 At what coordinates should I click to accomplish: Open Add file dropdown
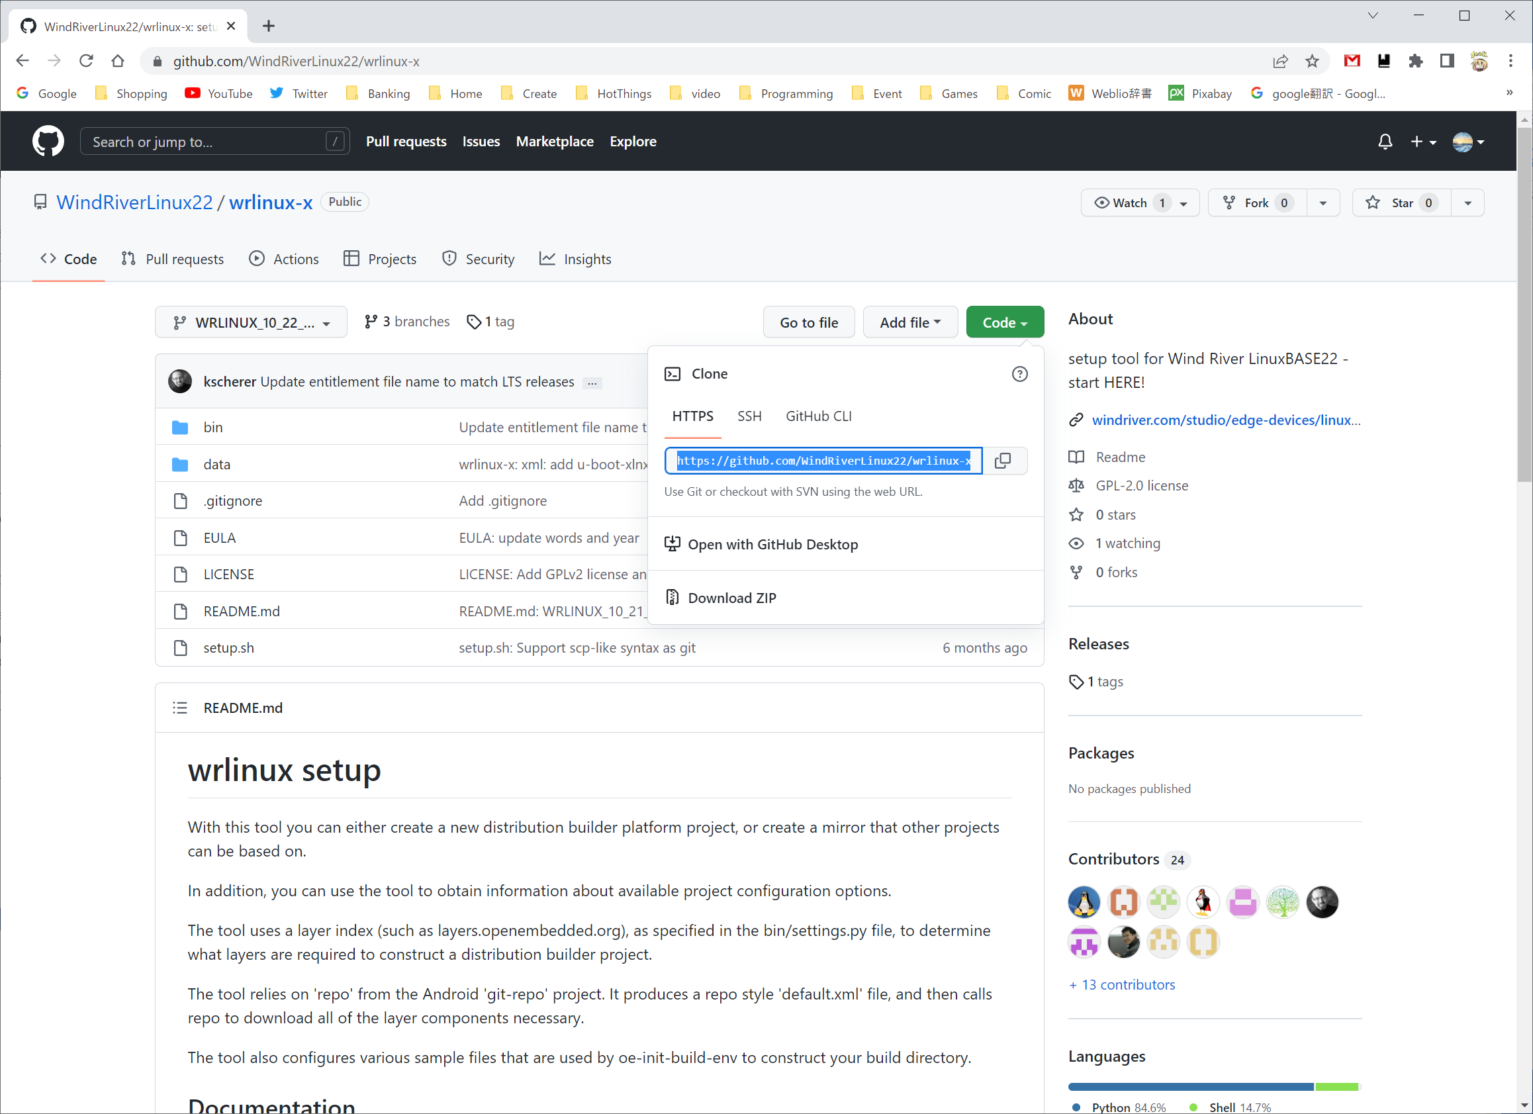[909, 322]
